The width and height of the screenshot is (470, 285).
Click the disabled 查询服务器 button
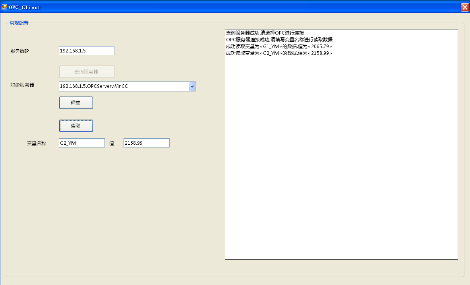click(x=87, y=72)
